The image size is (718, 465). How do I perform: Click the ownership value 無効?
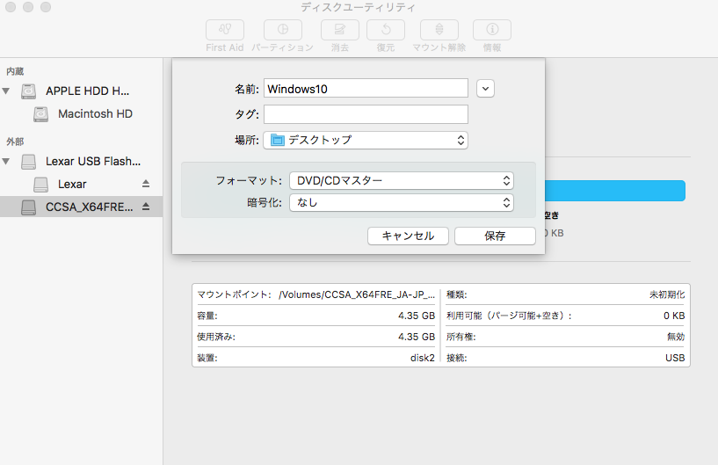(676, 337)
